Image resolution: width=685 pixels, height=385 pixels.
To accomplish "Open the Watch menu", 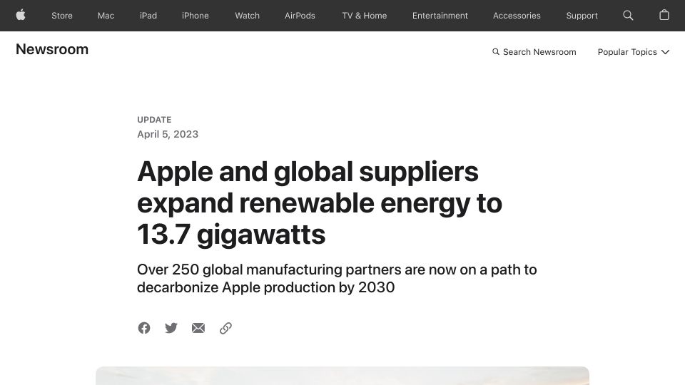I will [x=248, y=16].
